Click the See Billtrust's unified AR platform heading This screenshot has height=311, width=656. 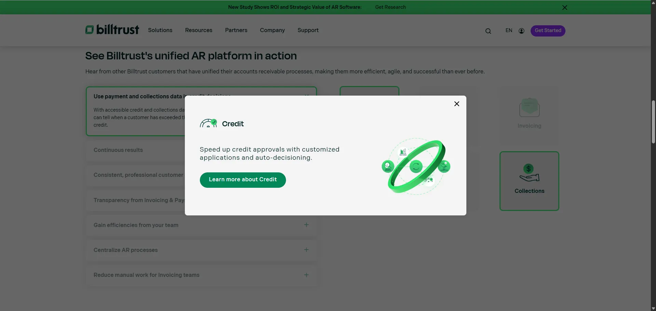click(x=191, y=56)
